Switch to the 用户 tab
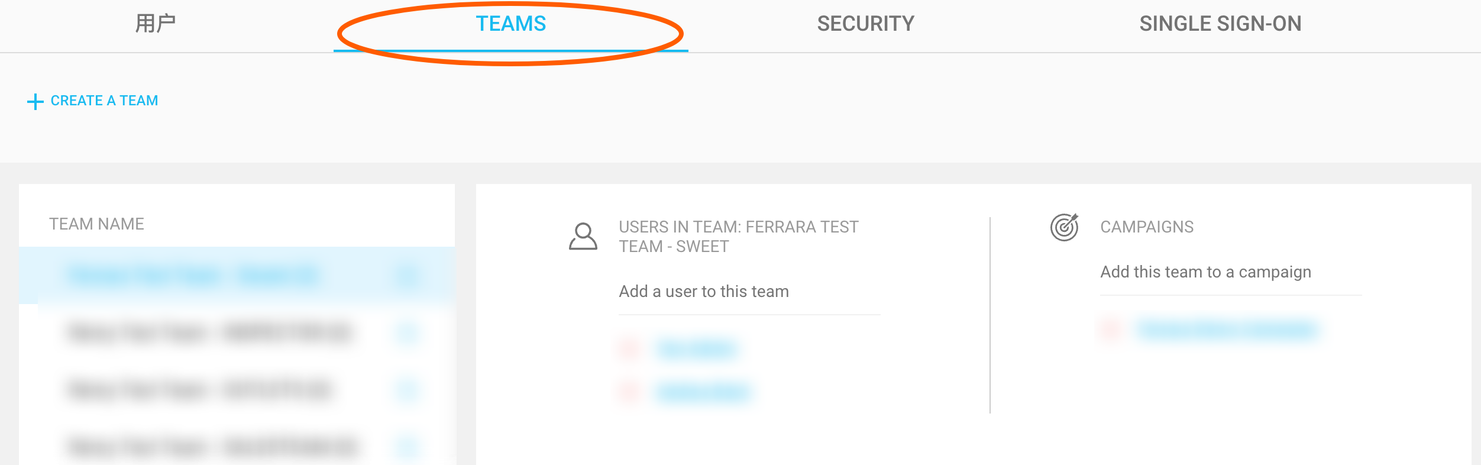Viewport: 1481px width, 465px height. click(x=156, y=24)
